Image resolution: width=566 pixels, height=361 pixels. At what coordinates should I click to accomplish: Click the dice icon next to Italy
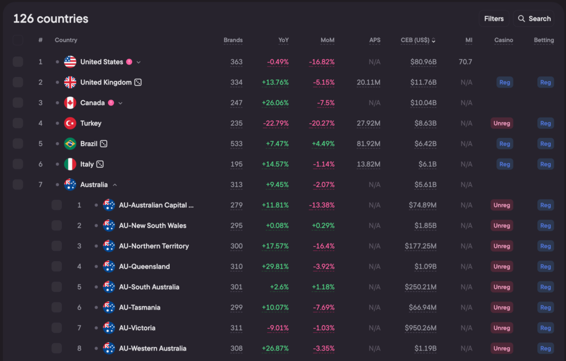(x=100, y=164)
